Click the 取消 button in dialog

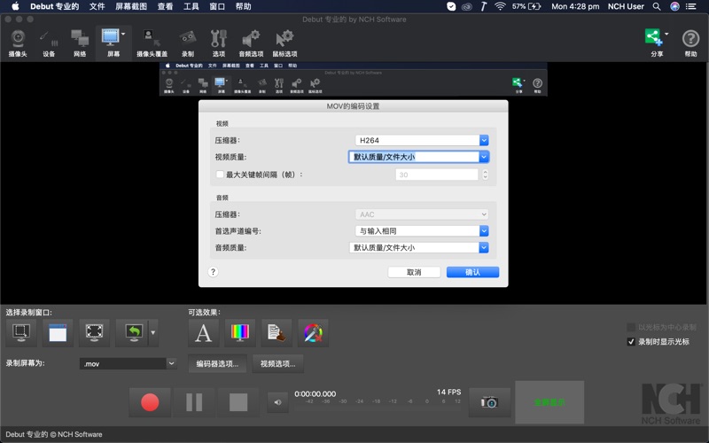click(x=414, y=272)
